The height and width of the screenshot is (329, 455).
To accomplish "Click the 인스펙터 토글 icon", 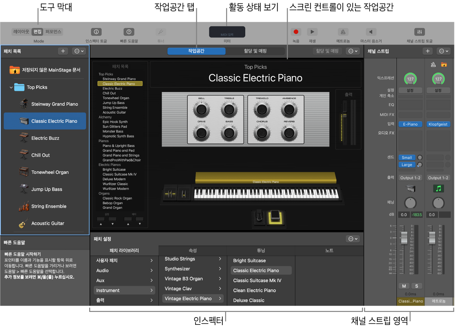I will click(x=96, y=32).
